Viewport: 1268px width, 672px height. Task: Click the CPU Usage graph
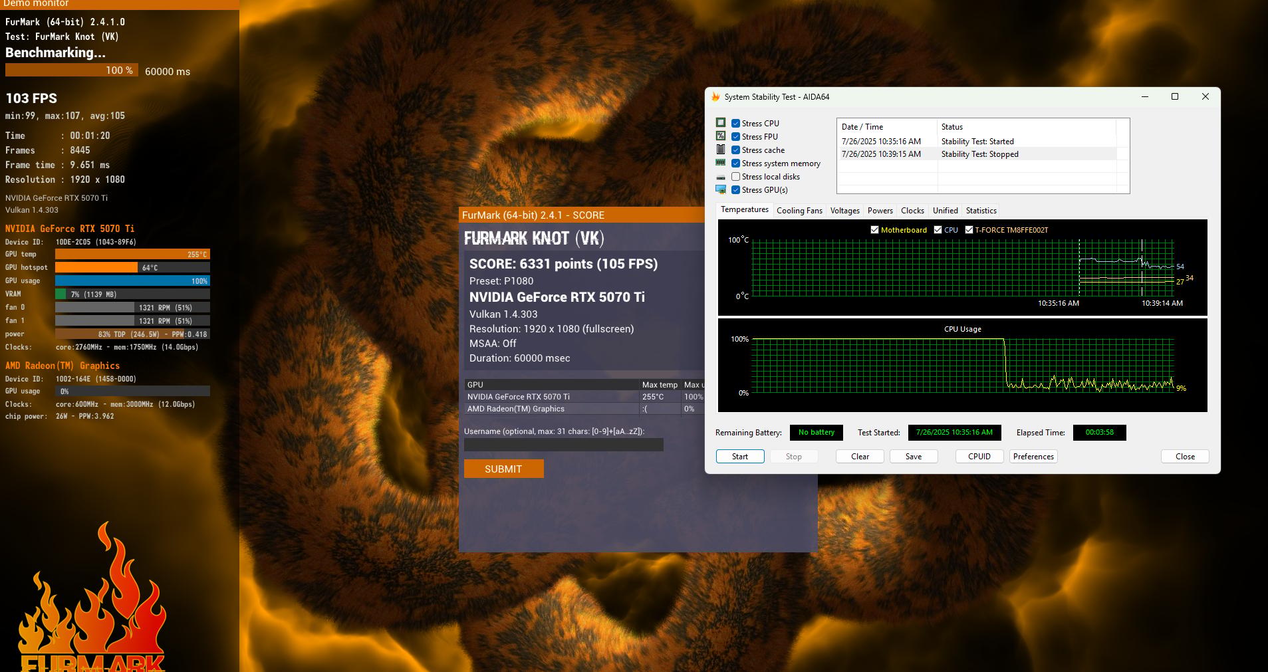[962, 366]
